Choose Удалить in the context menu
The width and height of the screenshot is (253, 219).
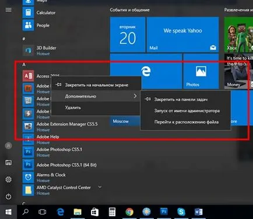[x=96, y=107]
